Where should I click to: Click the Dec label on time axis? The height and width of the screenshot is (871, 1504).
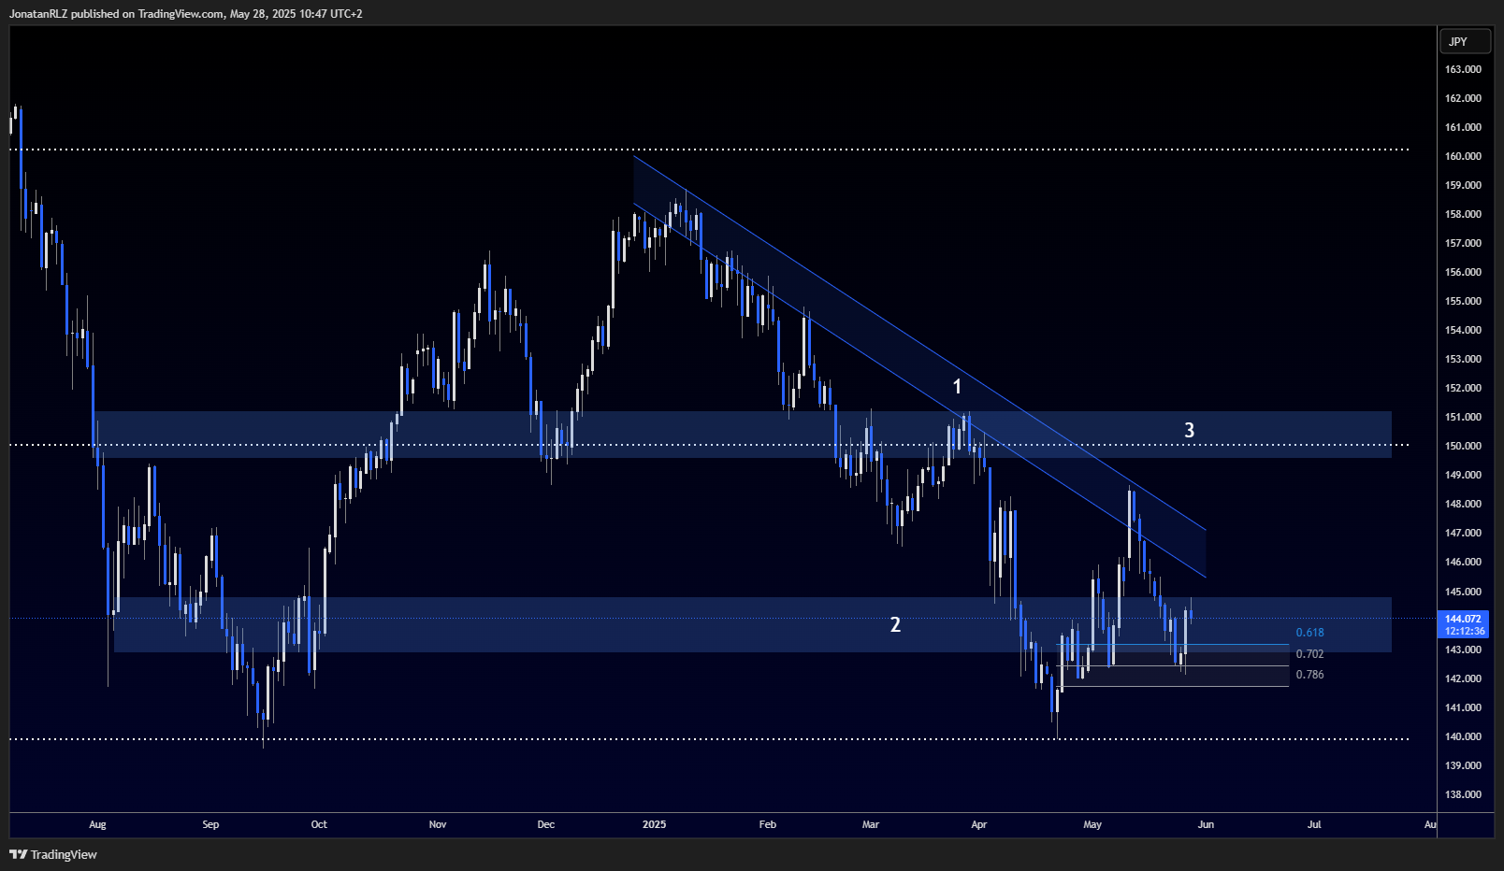pos(546,824)
